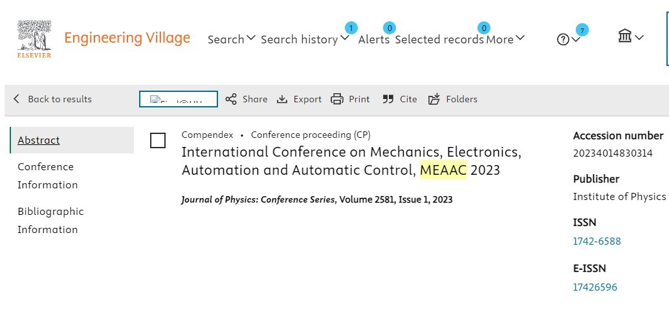Click the chevron beside the institution icon
The image size is (669, 312).
point(639,38)
